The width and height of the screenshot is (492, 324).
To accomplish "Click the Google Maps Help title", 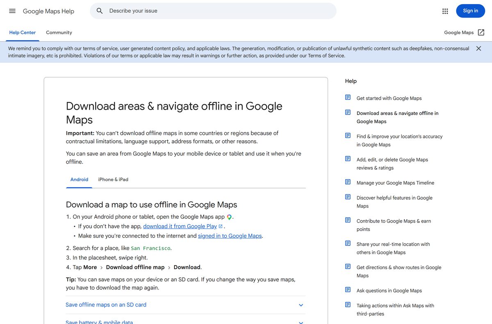I will click(x=48, y=11).
